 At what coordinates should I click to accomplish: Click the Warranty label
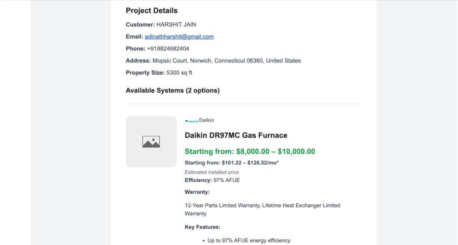pos(197,192)
